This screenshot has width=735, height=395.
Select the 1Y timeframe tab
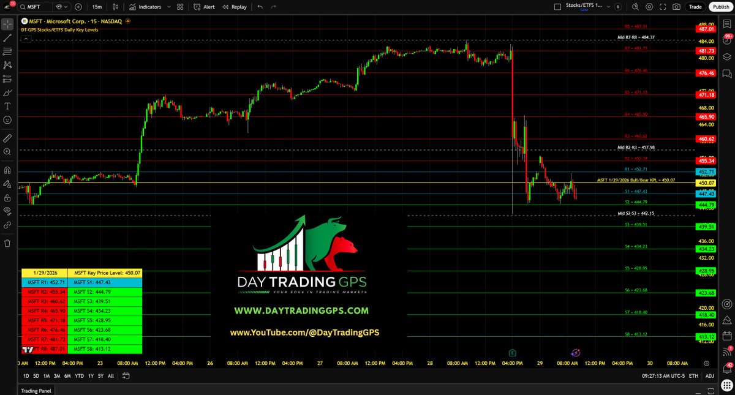[x=91, y=376]
